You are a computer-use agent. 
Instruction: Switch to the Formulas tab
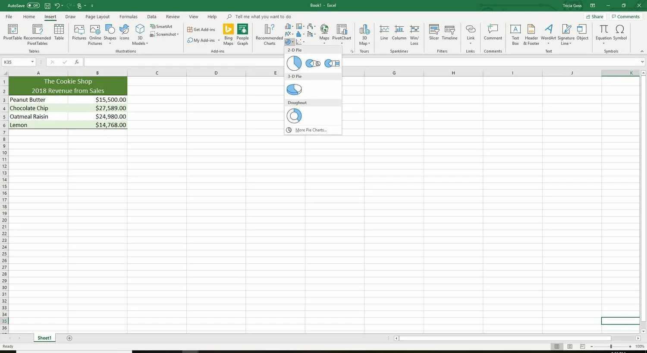coord(129,17)
